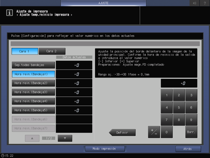The width and height of the screenshot is (210, 158).
Task: Tap keypad number 7
Action: coord(167,120)
